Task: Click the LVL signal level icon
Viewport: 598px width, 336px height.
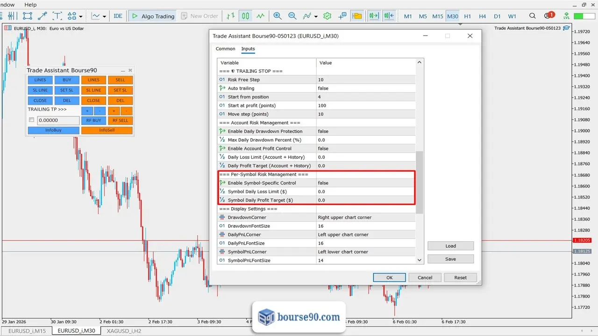Action: (x=566, y=16)
